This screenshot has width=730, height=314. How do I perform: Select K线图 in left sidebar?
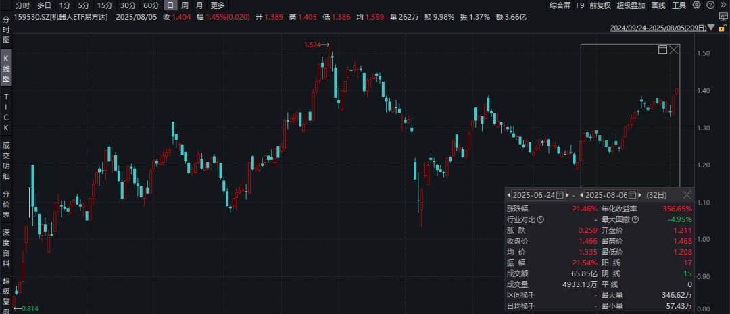point(6,68)
